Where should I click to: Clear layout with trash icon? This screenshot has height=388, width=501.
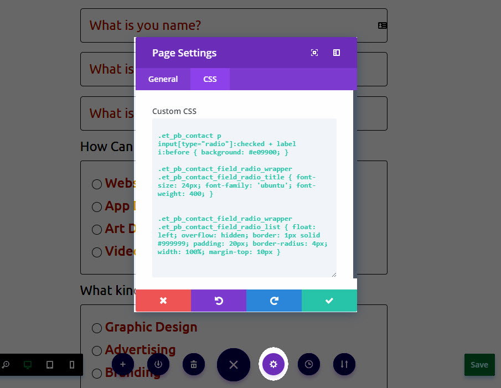pyautogui.click(x=194, y=364)
